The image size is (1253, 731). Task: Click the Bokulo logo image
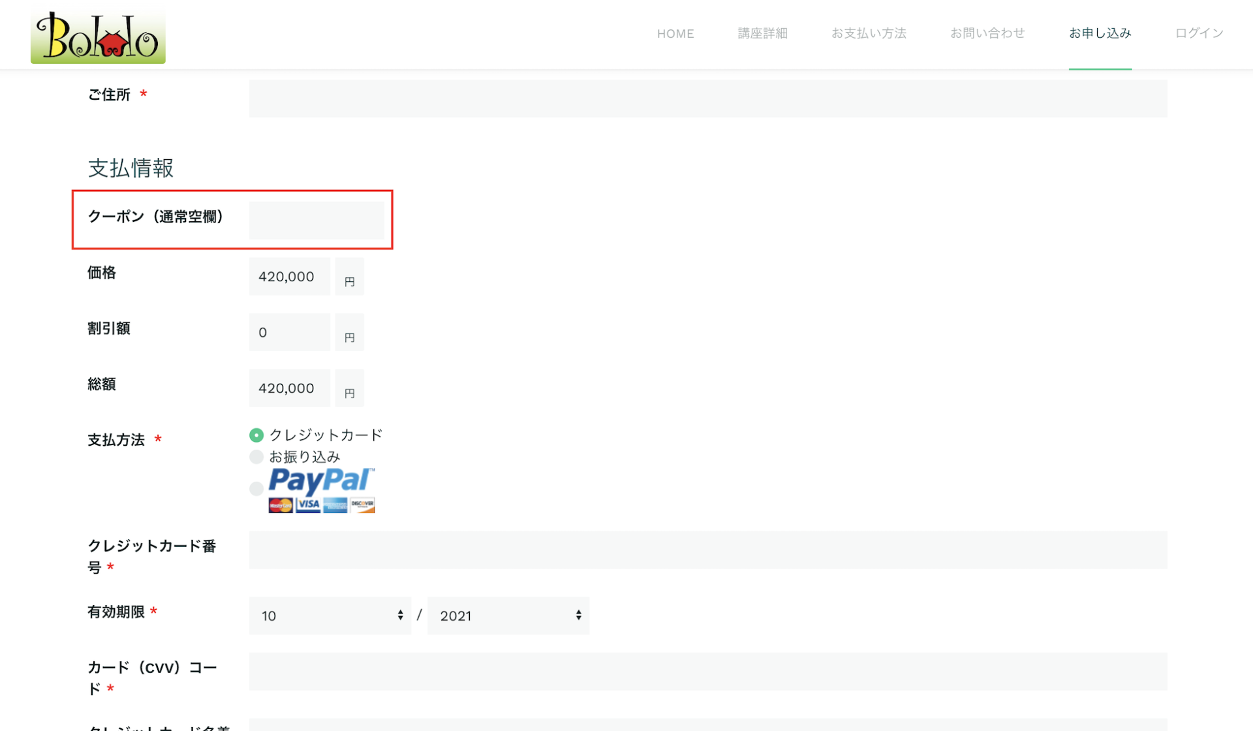tap(98, 36)
